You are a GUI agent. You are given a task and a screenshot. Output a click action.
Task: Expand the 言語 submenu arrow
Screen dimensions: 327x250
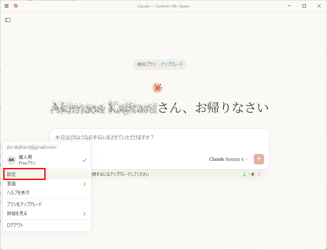(x=84, y=184)
